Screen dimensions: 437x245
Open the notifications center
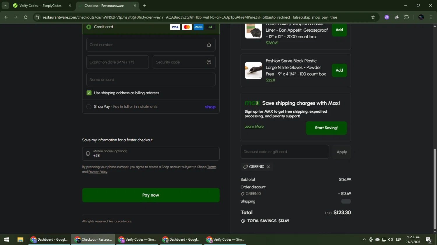click(x=429, y=240)
